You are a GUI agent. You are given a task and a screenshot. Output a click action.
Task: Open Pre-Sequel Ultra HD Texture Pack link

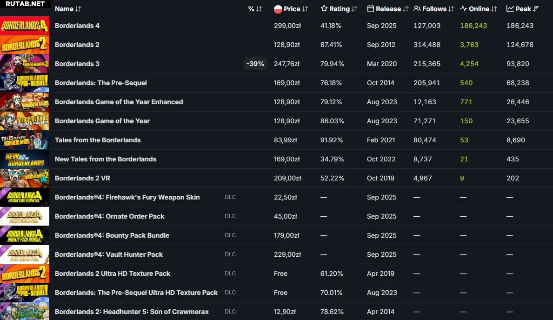click(136, 293)
